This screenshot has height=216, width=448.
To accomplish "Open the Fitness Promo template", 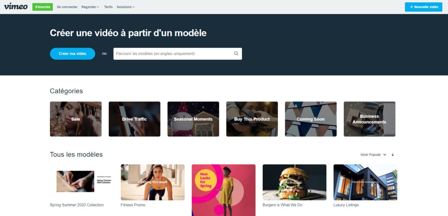I will click(x=153, y=182).
